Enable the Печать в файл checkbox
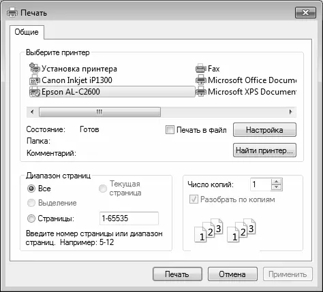Image resolution: width=323 pixels, height=292 pixels. 170,130
